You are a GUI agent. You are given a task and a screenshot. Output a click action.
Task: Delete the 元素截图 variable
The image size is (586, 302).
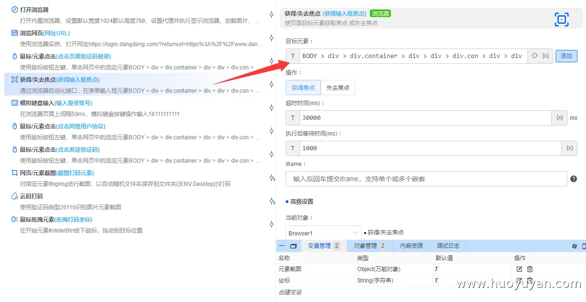[530, 269]
